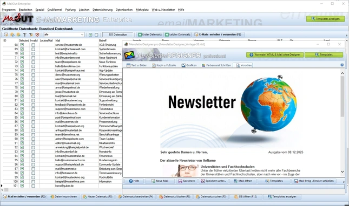
Task: Click grid horizontal scrollbar thumb
Action: (x=6, y=190)
